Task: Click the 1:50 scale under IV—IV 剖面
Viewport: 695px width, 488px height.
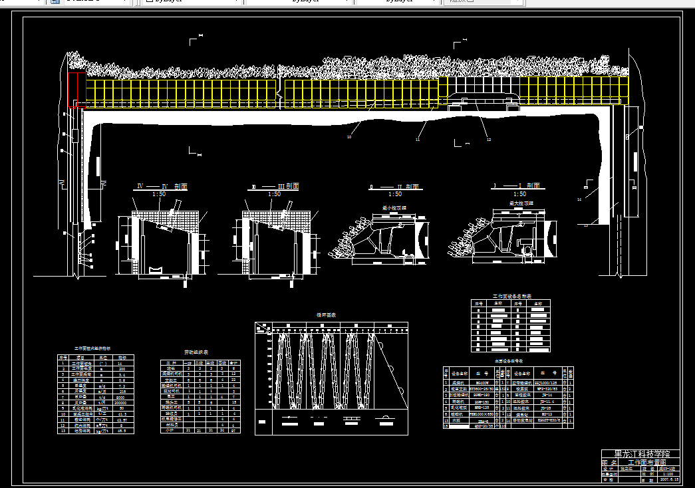Action: 159,194
